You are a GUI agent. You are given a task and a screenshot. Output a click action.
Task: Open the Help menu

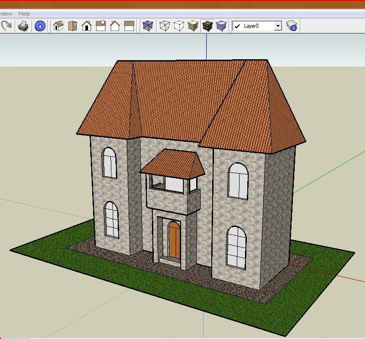pos(24,14)
